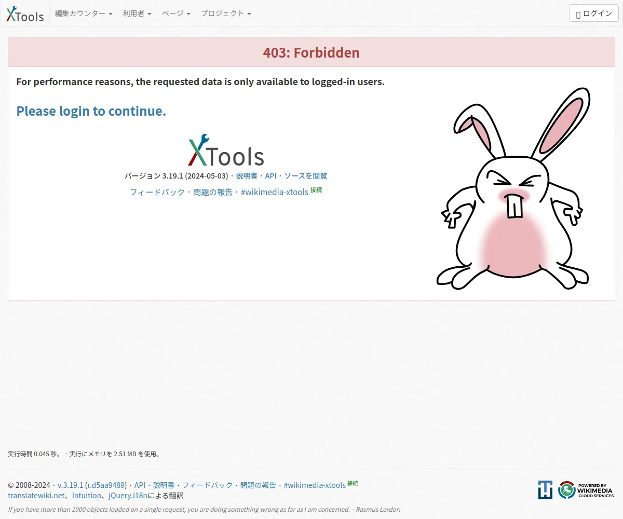Open フィードバック link in footer
Screen dimensions: 623x519
click(207, 485)
